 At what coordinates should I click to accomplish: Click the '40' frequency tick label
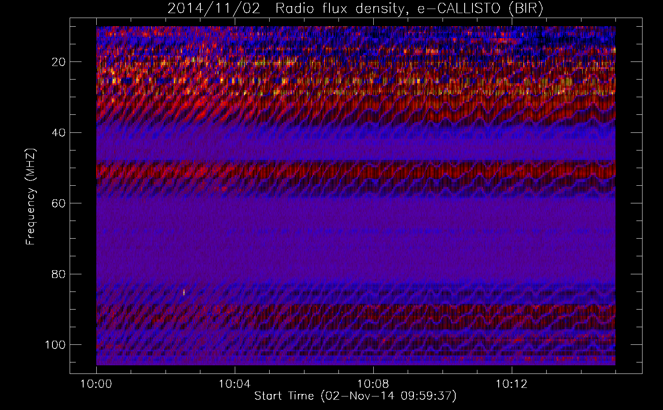59,132
